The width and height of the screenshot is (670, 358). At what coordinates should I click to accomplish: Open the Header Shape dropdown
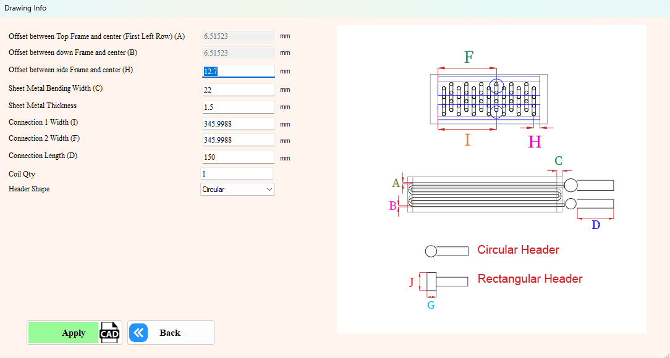coord(237,189)
